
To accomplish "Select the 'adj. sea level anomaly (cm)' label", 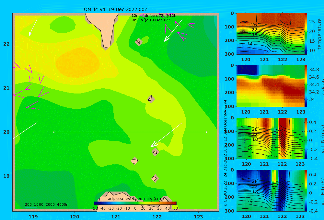I will (135, 199).
